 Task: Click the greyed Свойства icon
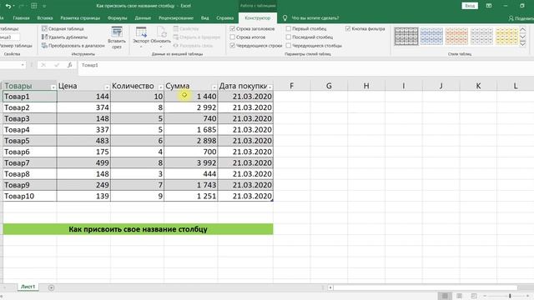pyautogui.click(x=176, y=28)
